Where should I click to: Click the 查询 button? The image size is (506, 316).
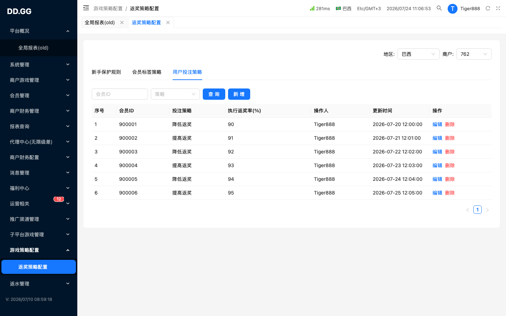[214, 94]
